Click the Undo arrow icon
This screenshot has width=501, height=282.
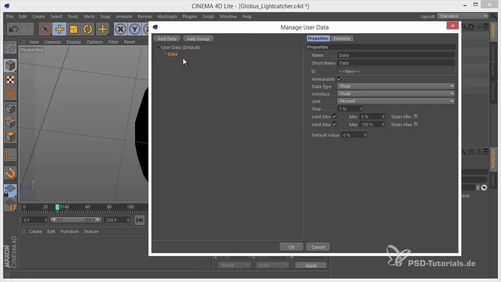13,29
